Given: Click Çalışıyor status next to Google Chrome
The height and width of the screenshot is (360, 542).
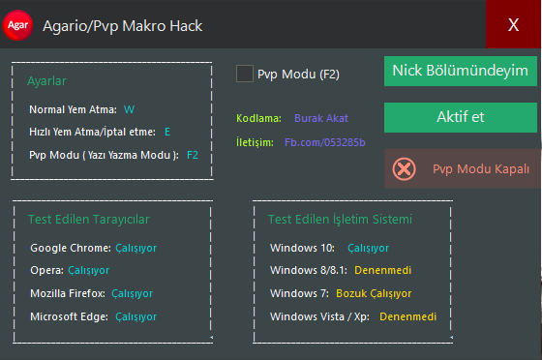Looking at the screenshot, I should pyautogui.click(x=135, y=248).
